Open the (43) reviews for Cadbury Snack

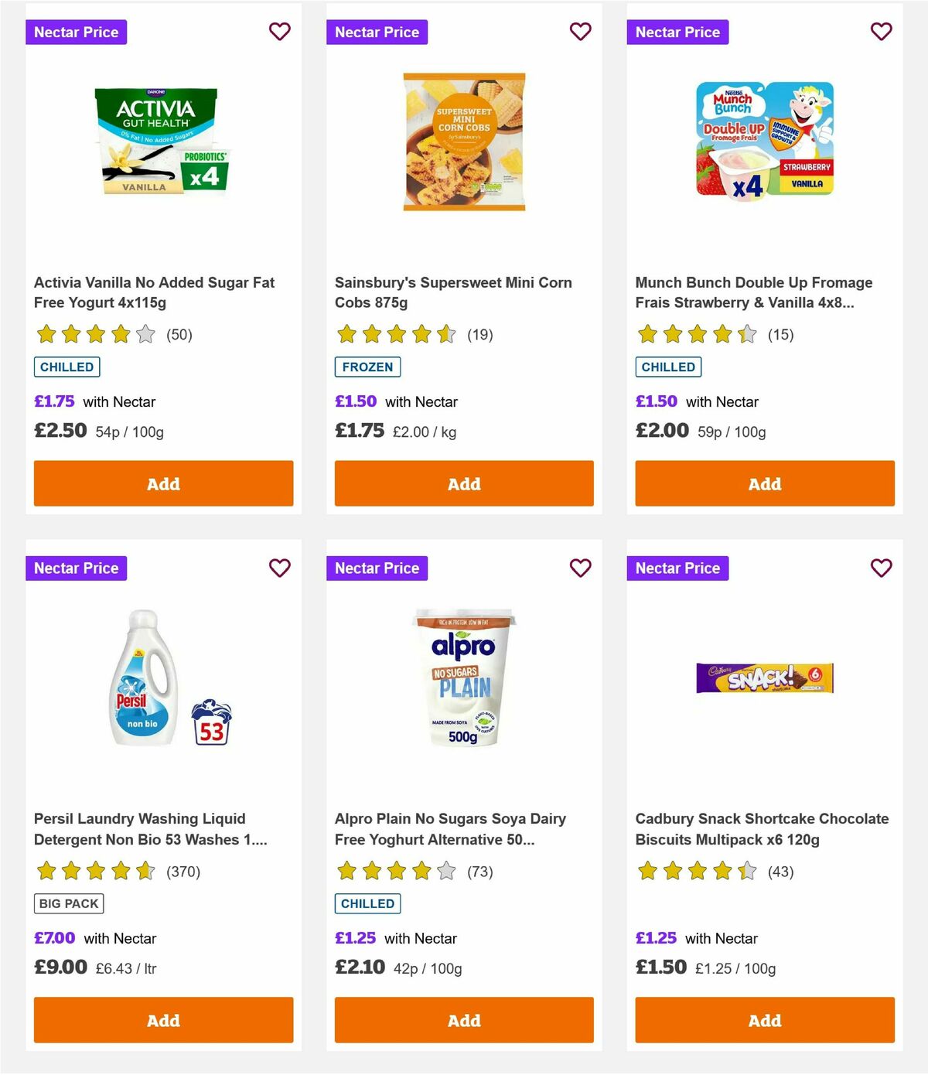[x=780, y=871]
